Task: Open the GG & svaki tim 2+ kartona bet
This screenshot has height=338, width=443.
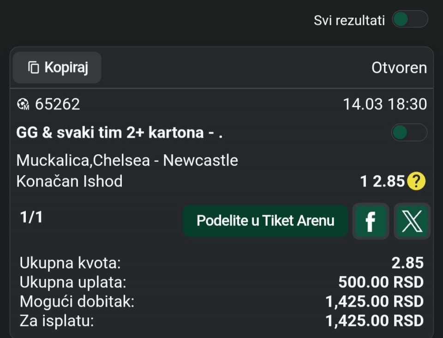Action: pyautogui.click(x=119, y=133)
